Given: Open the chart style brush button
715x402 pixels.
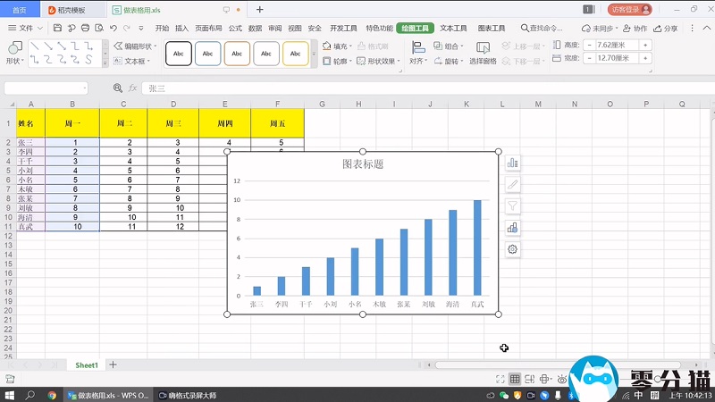Looking at the screenshot, I should 513,184.
